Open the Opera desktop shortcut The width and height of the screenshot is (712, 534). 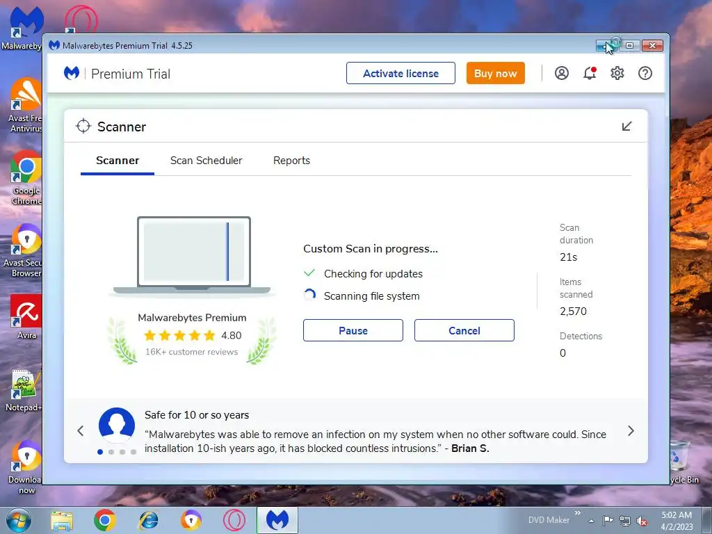pyautogui.click(x=81, y=19)
